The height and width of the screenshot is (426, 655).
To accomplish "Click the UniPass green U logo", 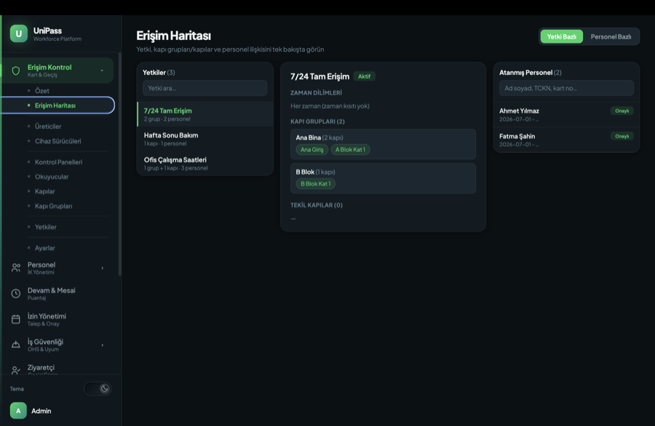I will coord(18,34).
